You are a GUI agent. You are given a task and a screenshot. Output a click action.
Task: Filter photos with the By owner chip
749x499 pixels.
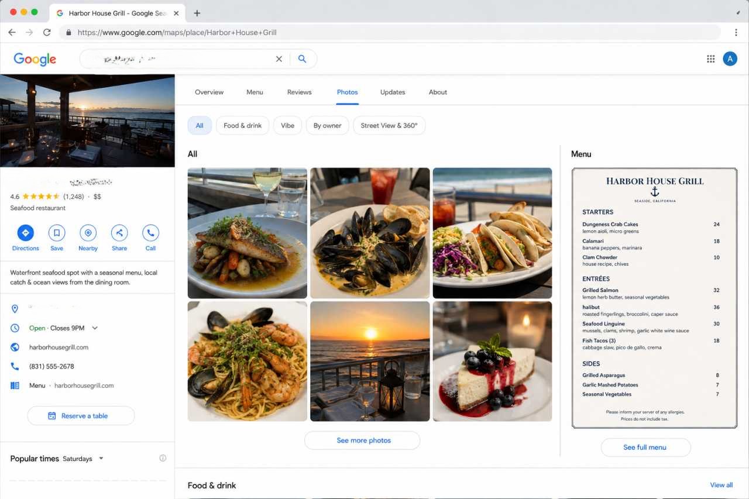point(327,125)
